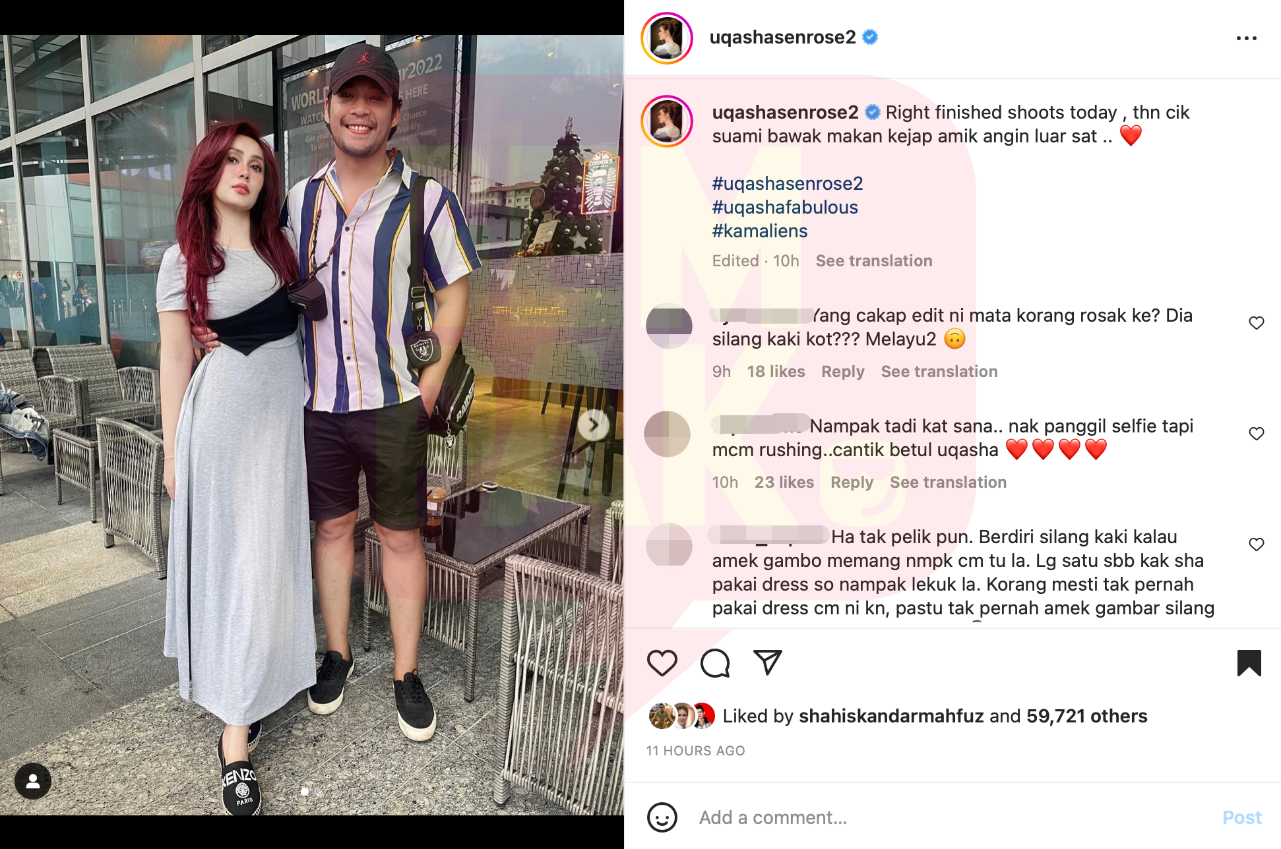See translation of the post caption
Viewport: 1281px width, 849px height.
tap(874, 261)
